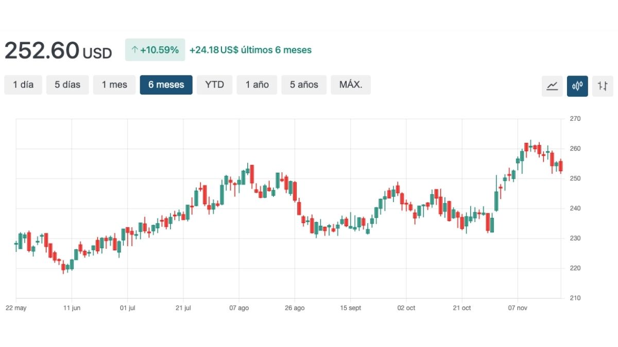Click the green +10.59% percentage badge

coord(155,50)
